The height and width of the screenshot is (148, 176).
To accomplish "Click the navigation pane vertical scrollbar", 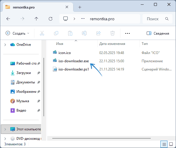I will coord(44,87).
